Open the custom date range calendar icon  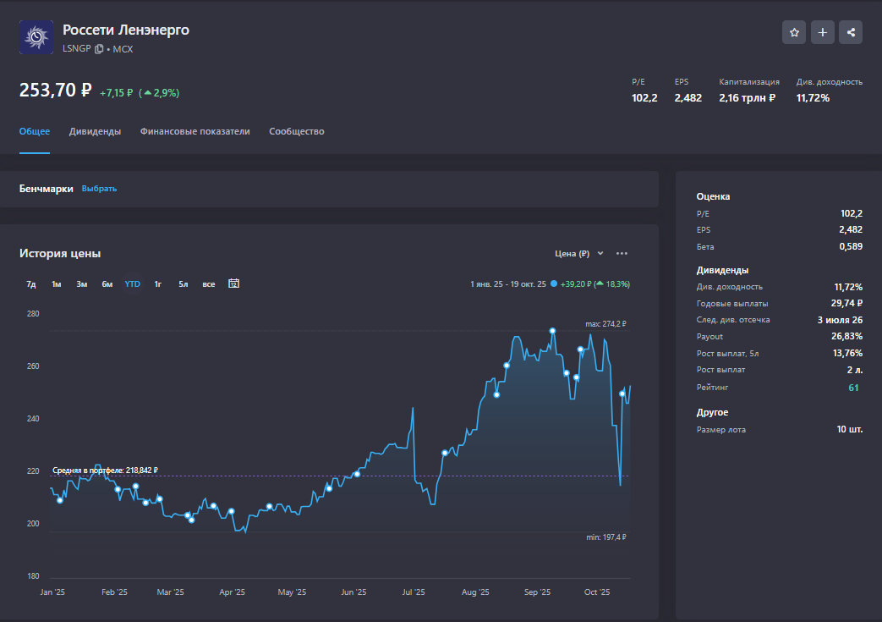click(x=234, y=283)
